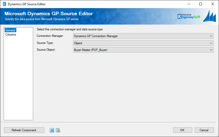The image size is (219, 137).
Task: Click the 'Source Object:' label
Action: 46,50
